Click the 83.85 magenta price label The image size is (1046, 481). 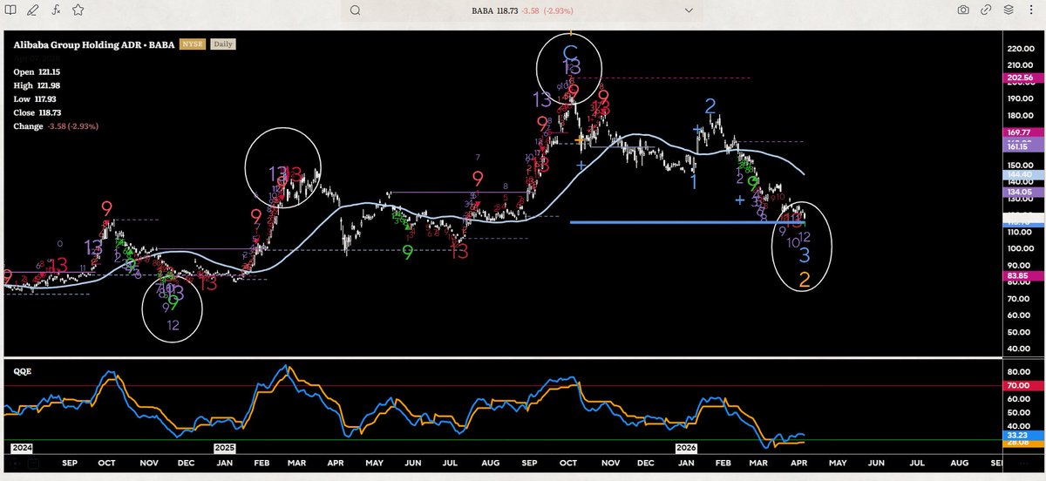point(1022,275)
